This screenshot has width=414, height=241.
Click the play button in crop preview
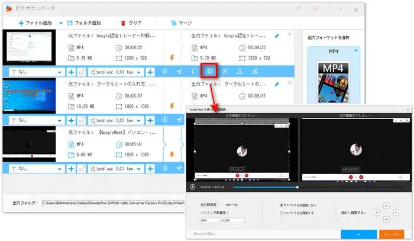click(193, 187)
